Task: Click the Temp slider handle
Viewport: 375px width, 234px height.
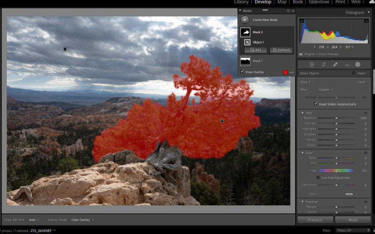Action: 336,158
